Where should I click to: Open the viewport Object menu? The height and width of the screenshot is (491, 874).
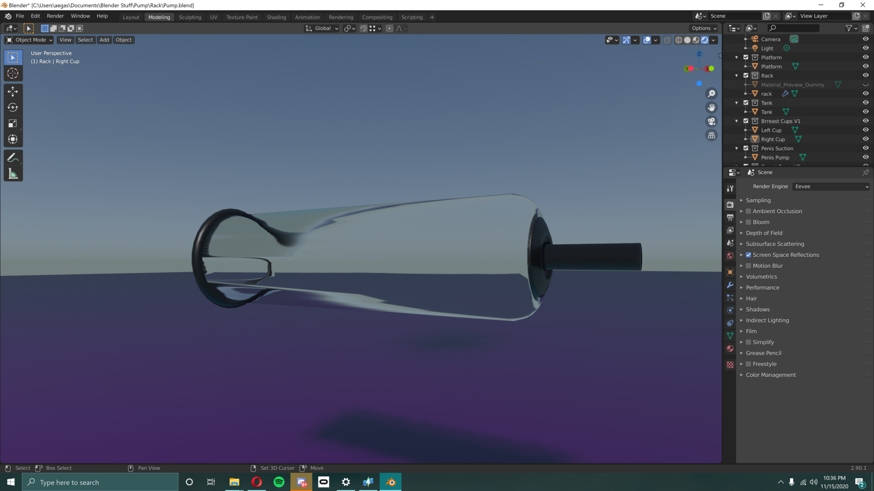[123, 40]
